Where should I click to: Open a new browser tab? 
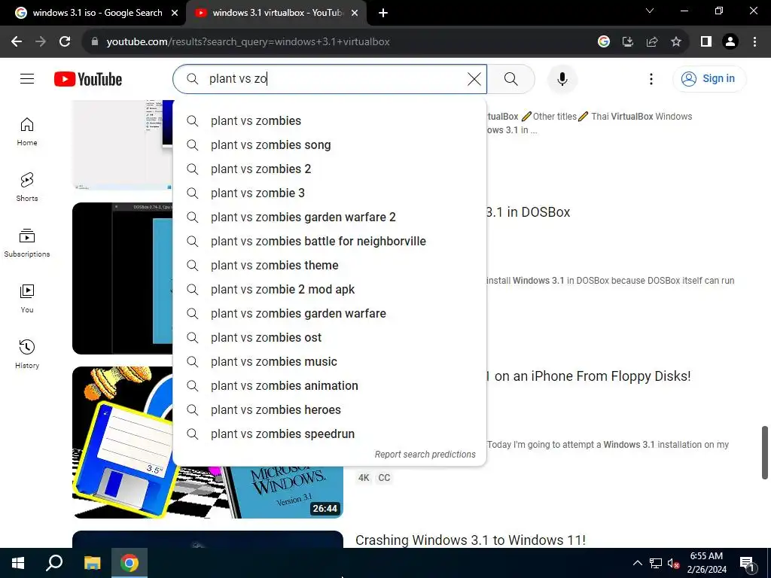(383, 14)
